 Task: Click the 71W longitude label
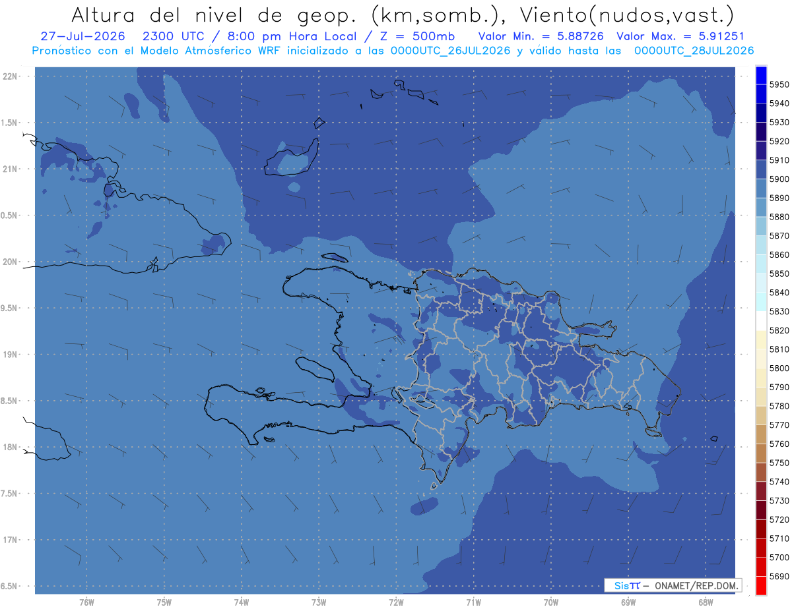point(473,602)
